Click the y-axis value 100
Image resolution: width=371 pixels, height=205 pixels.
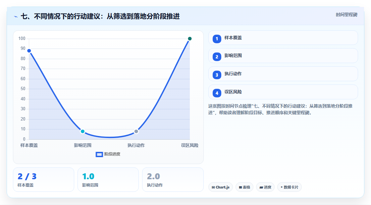point(22,38)
